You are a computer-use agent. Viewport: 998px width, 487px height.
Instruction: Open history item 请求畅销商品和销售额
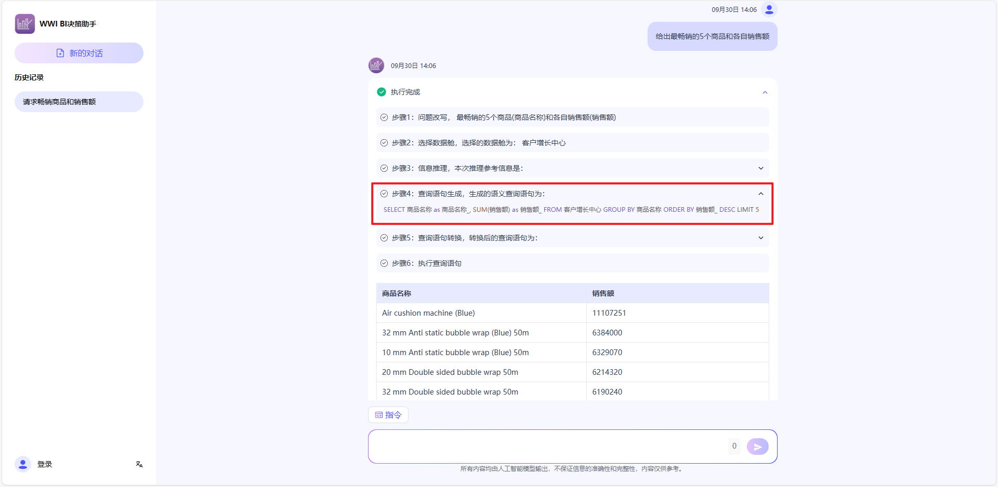pyautogui.click(x=79, y=102)
